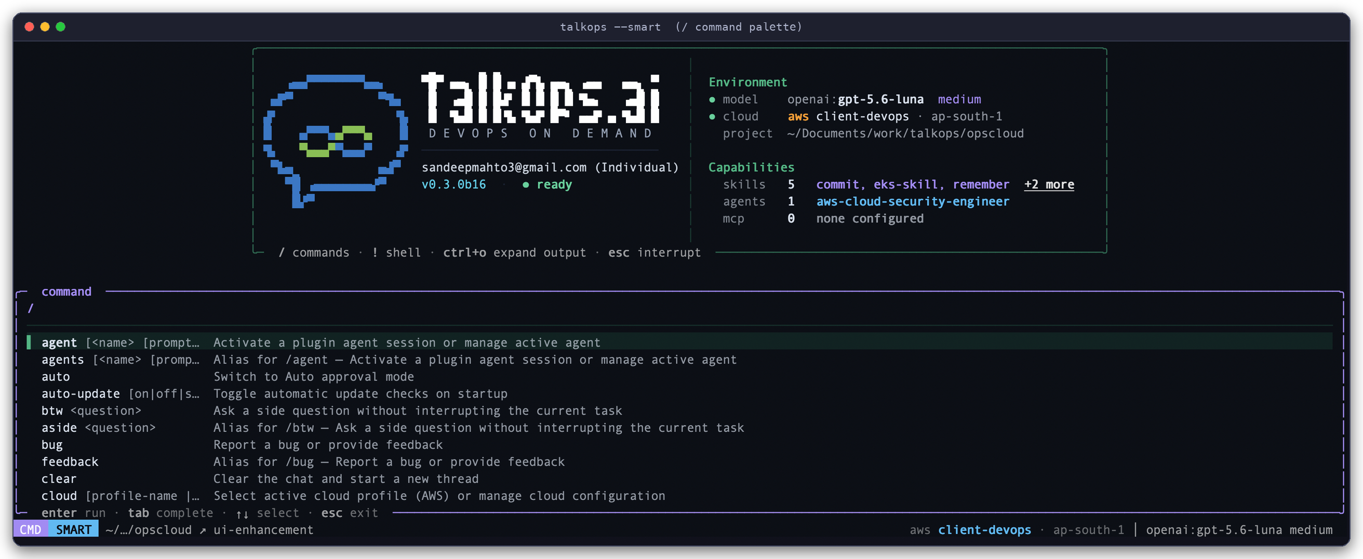Click the '/ commands' hint

tap(314, 253)
